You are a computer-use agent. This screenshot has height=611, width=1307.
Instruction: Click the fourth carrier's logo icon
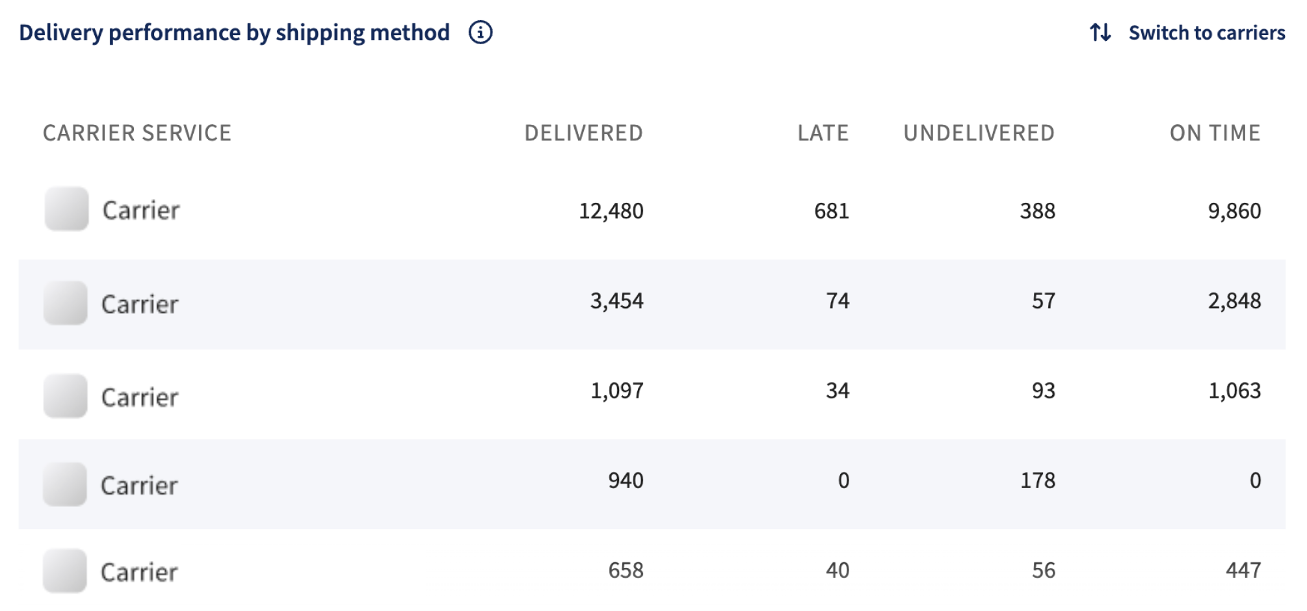[66, 484]
